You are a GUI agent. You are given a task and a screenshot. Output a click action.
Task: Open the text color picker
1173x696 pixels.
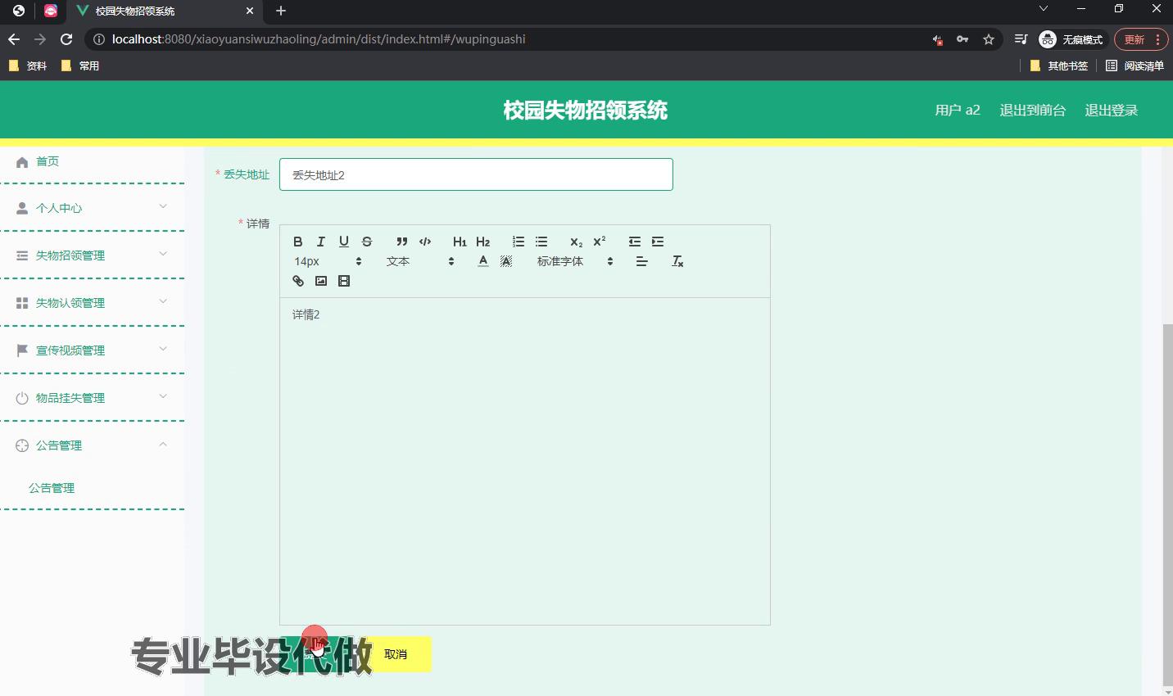click(483, 261)
